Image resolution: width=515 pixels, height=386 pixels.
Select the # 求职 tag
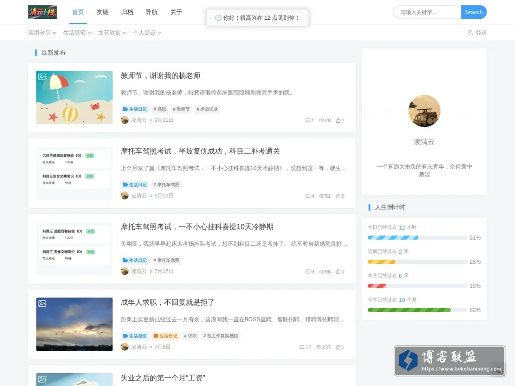click(x=190, y=336)
